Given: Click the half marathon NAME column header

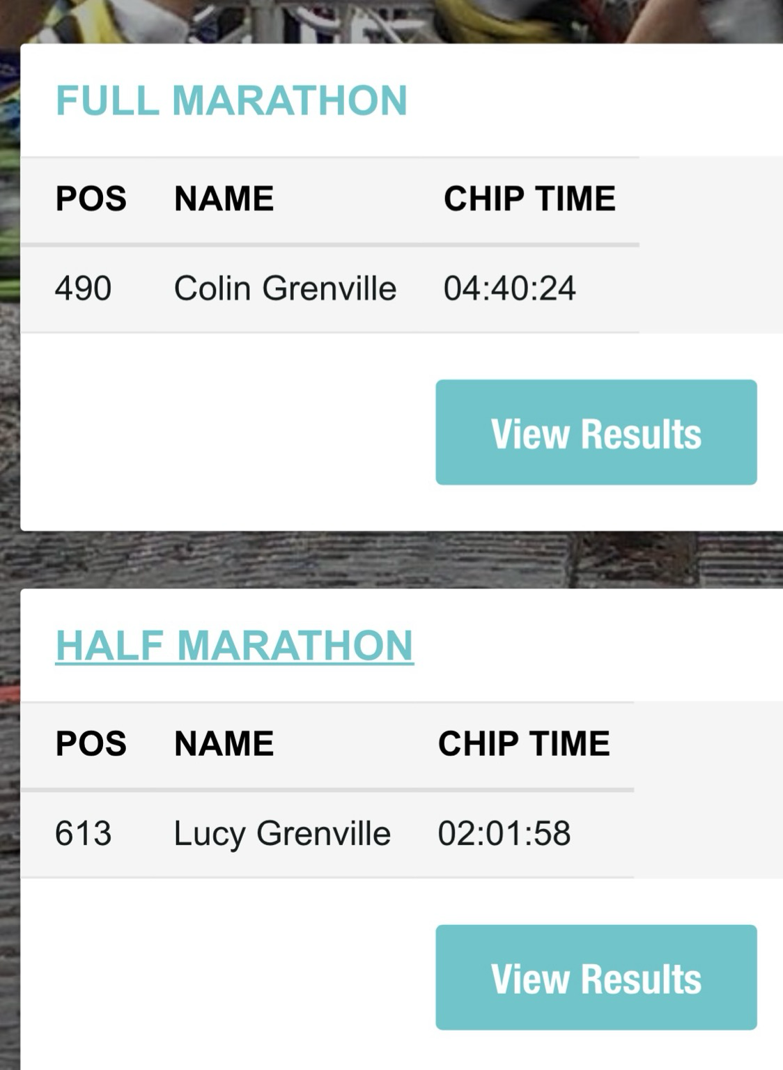Looking at the screenshot, I should click(224, 743).
